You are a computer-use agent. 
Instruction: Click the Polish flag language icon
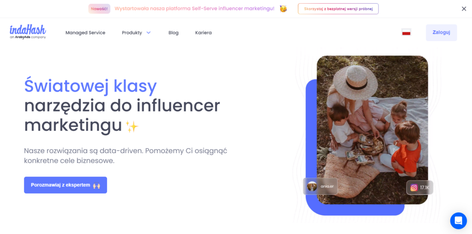tap(406, 33)
